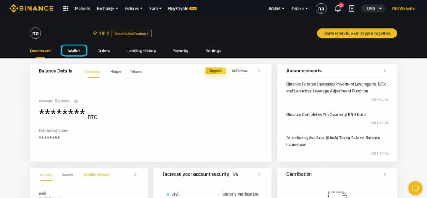Open the Settings tab

(x=213, y=51)
